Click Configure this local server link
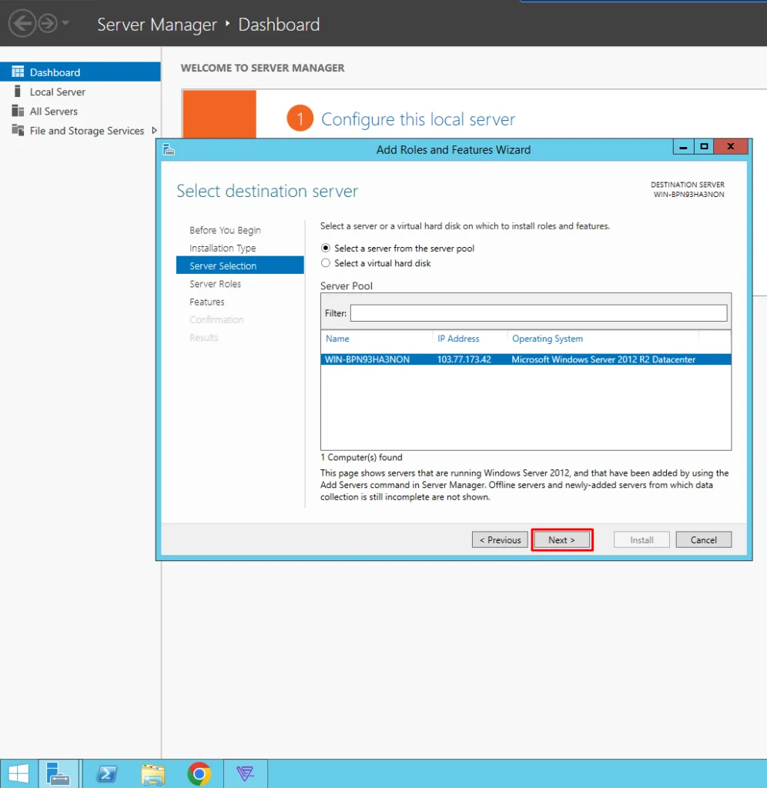 click(418, 119)
